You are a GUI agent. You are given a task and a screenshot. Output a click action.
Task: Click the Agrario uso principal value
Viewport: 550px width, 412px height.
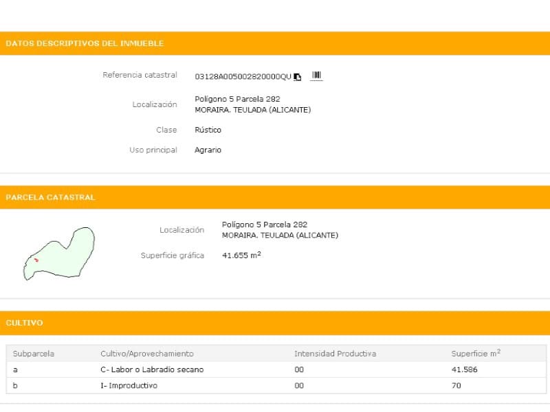(x=208, y=150)
